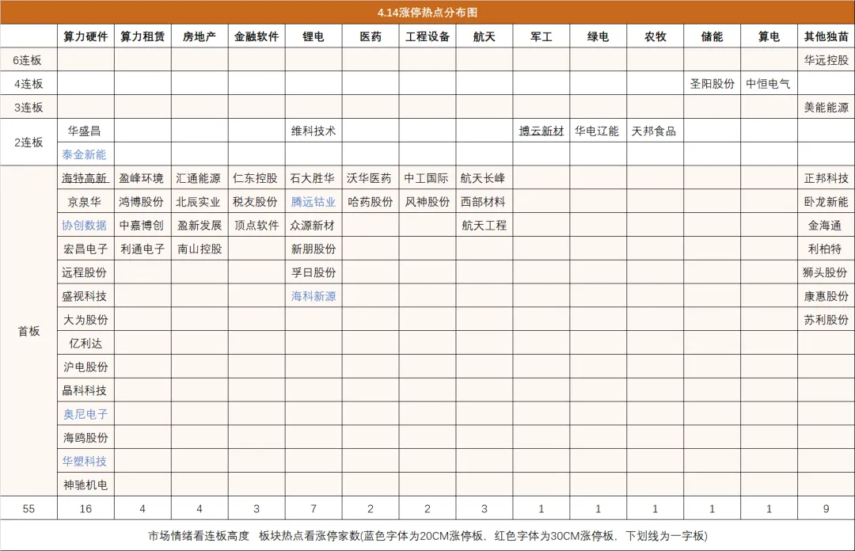Click the 工程设备 column header
Screen dimensions: 855x551
[x=427, y=36]
